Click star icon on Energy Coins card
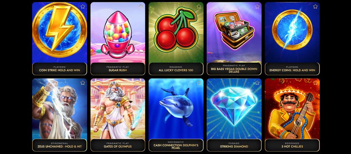This screenshot has height=154, width=351. [x=315, y=7]
